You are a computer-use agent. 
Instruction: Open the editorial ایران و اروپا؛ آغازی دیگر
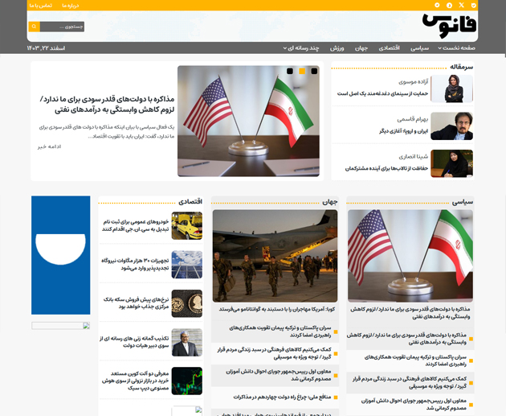point(404,131)
